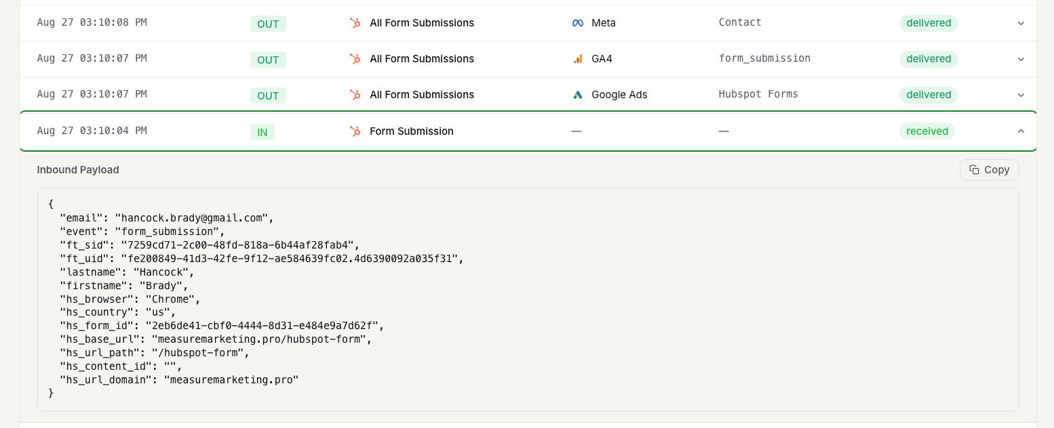Click timestamp Aug 27 03:10:04 PM
This screenshot has width=1054, height=428.
92,131
